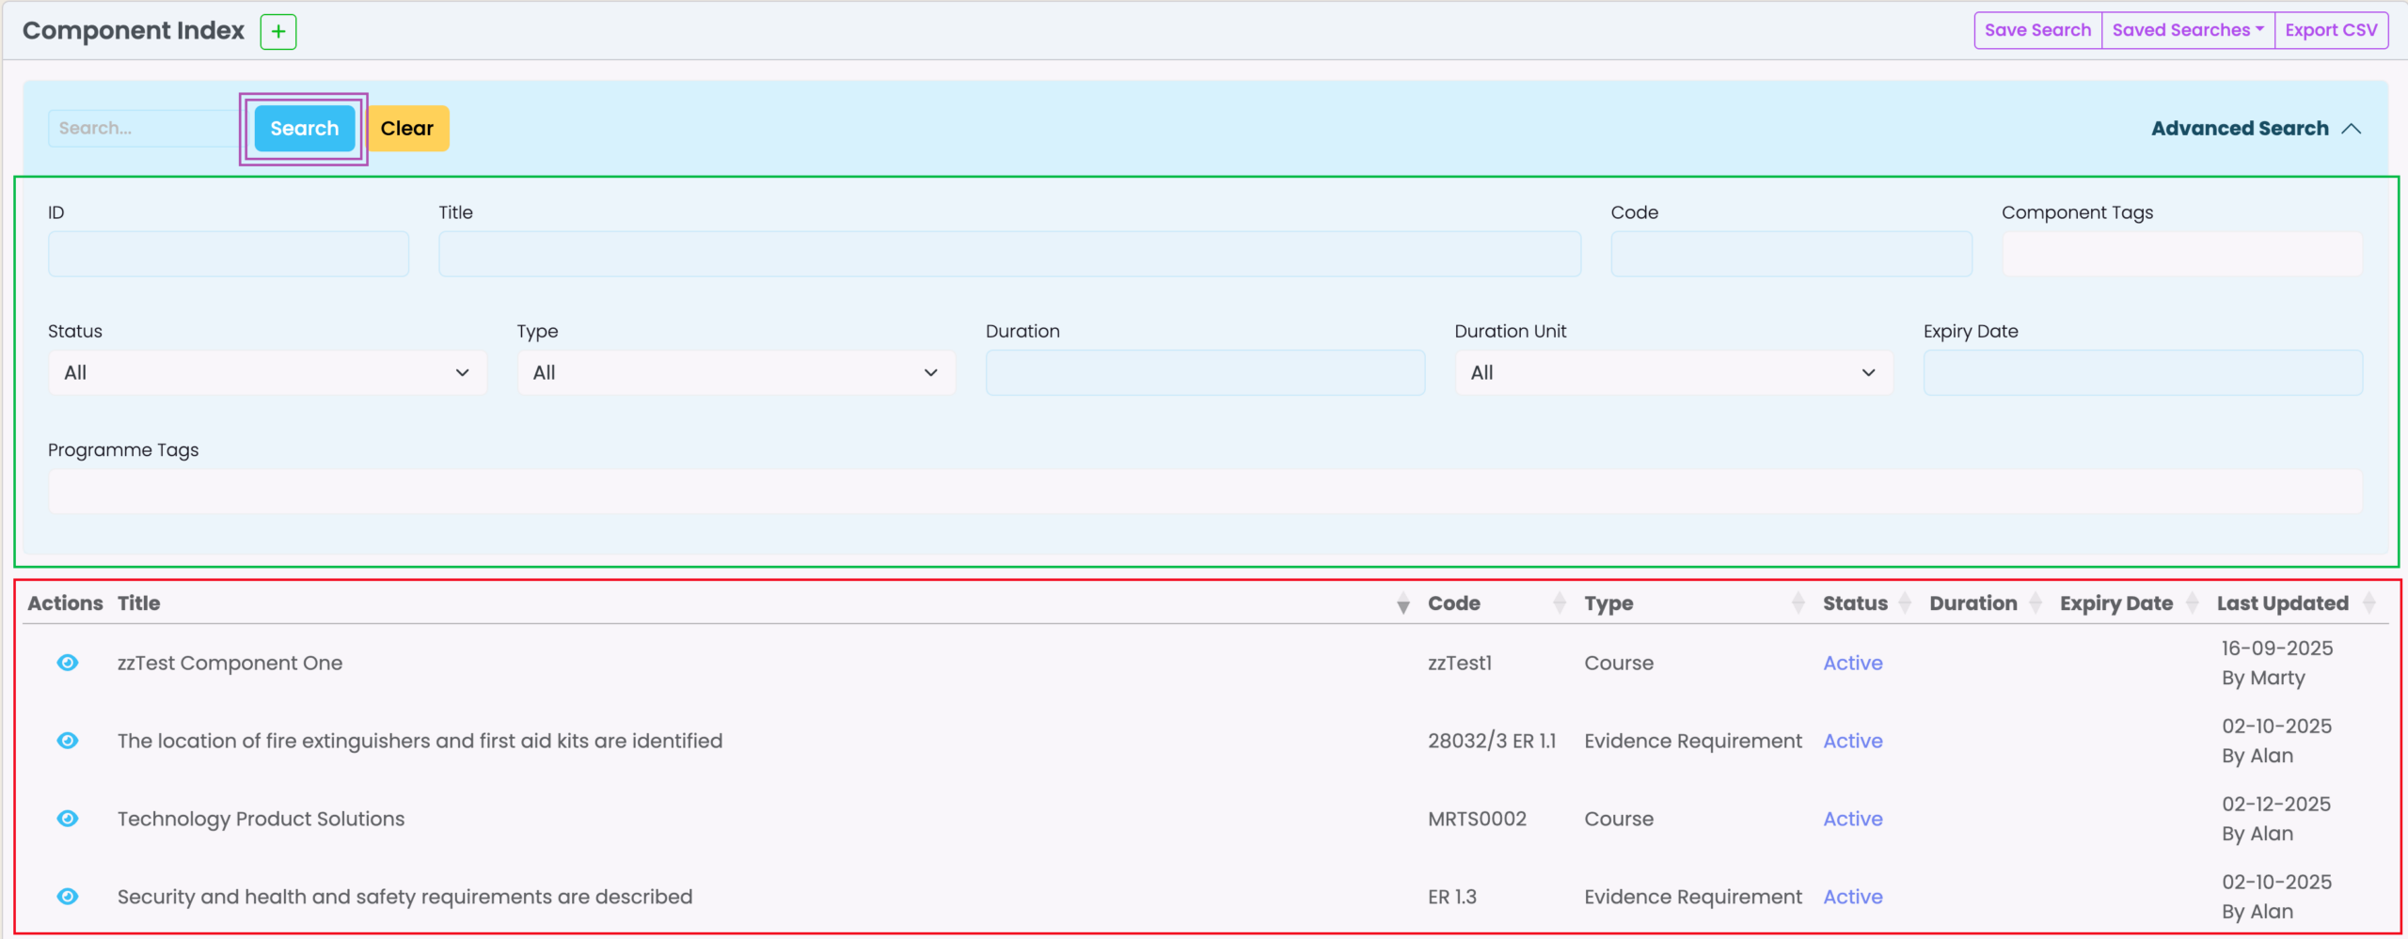Click the yellow Clear button
The height and width of the screenshot is (939, 2408).
point(407,129)
